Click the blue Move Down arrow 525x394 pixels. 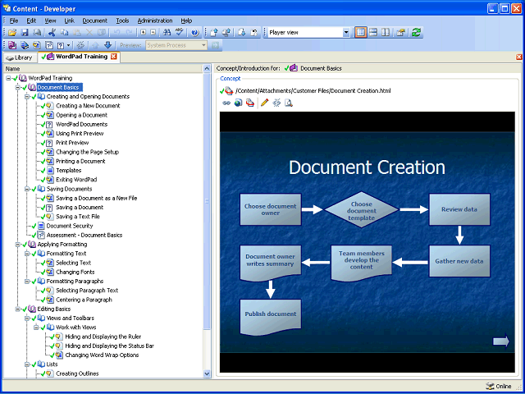(107, 45)
